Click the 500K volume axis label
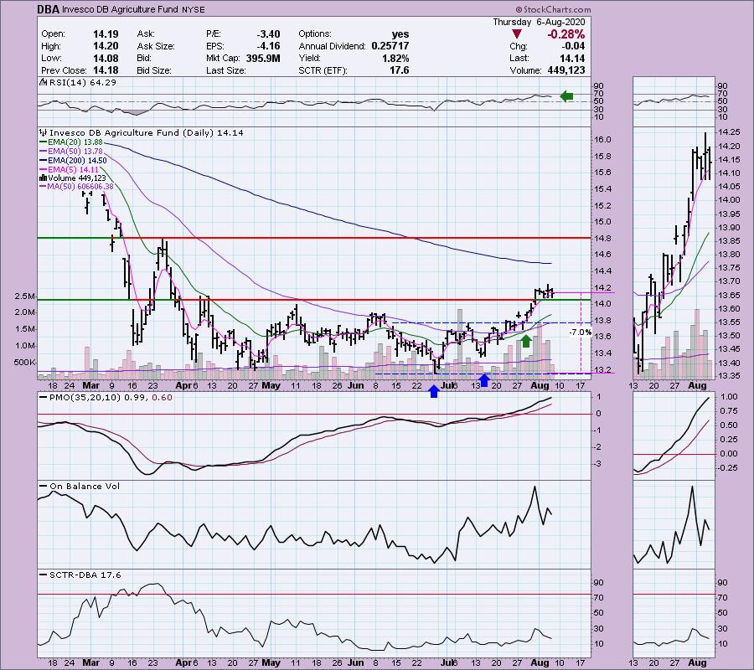Image resolution: width=754 pixels, height=670 pixels. pyautogui.click(x=24, y=363)
